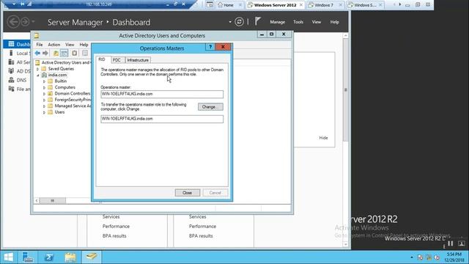
Task: Open the dropdown arrow left of refresh icon
Action: 230,22
